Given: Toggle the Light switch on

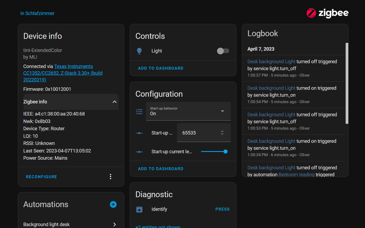Looking at the screenshot, I should click(223, 51).
